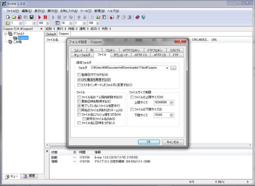This screenshot has width=255, height=186.
Task: Enable ファイルの上限サイズ(H) limit
Action: (132, 97)
